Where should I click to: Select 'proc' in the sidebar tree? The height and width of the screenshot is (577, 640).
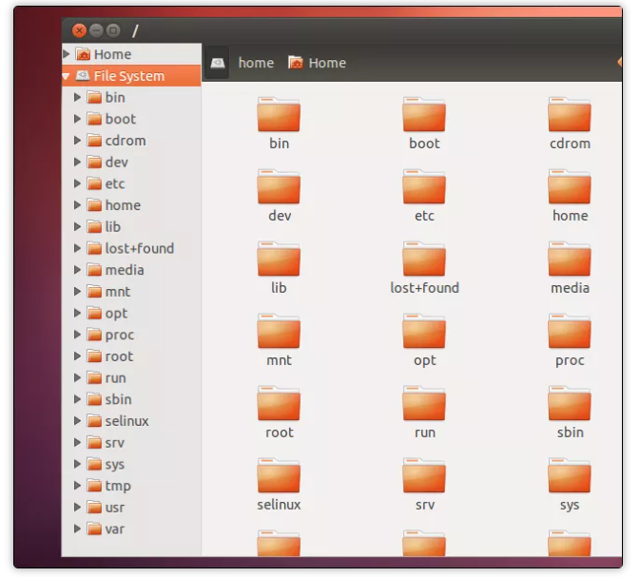(120, 335)
